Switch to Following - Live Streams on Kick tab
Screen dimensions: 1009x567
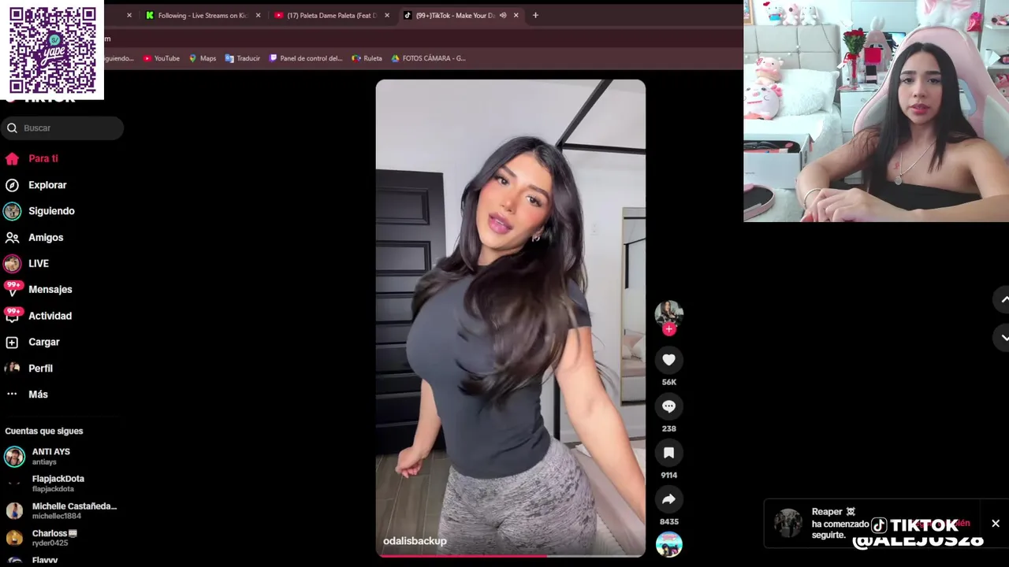203,15
